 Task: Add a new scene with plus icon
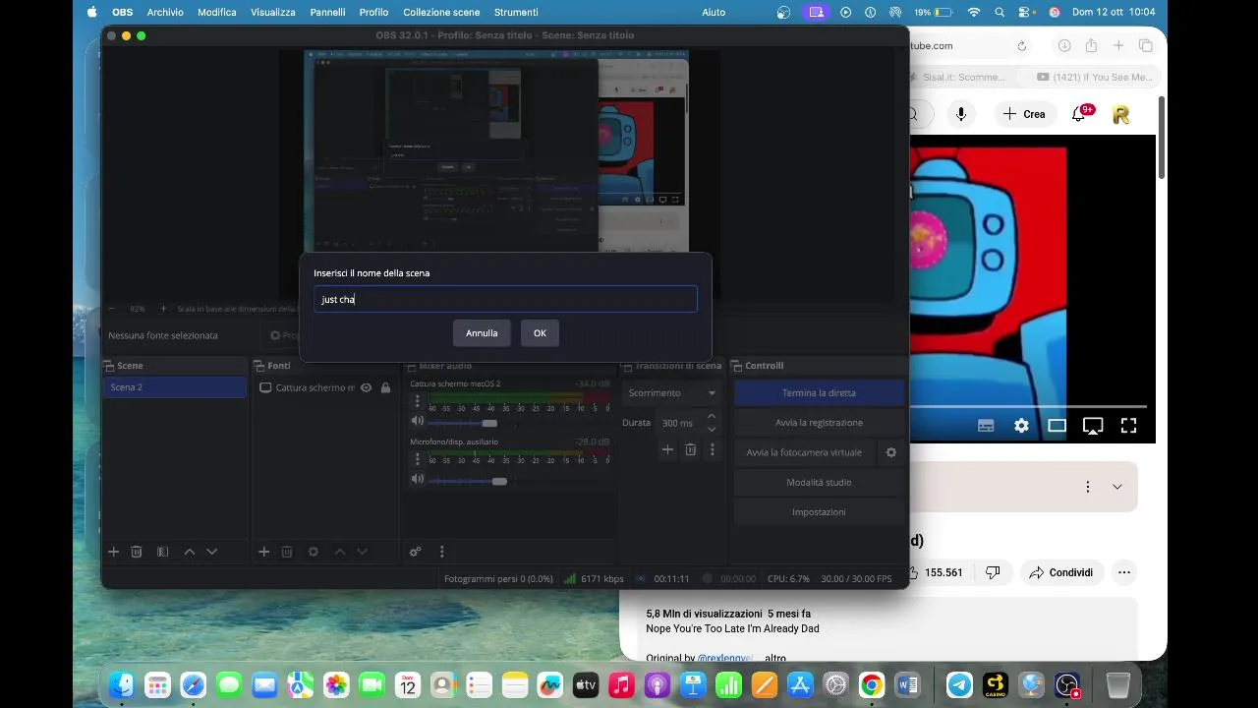[x=113, y=552]
